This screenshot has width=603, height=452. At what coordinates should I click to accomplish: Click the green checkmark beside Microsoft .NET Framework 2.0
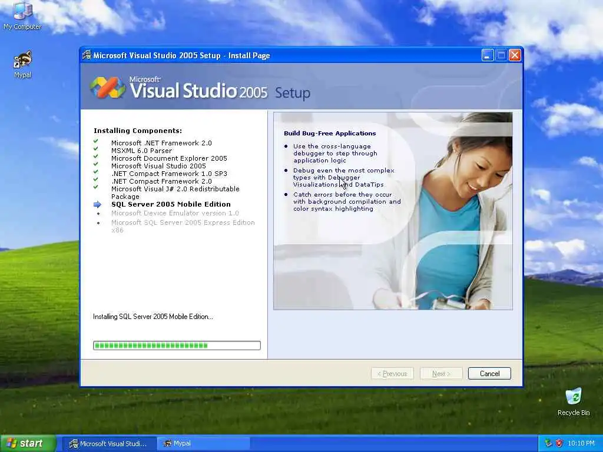tap(96, 141)
